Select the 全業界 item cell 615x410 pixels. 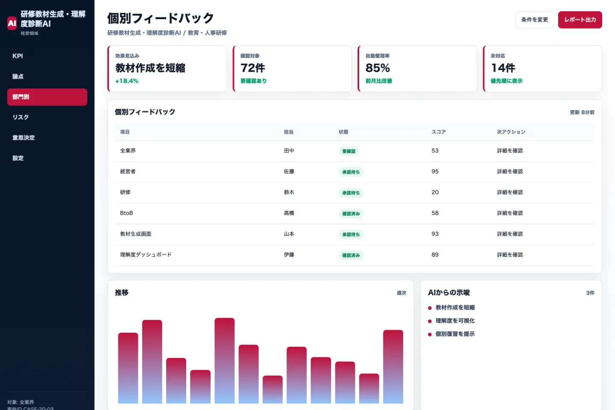128,151
